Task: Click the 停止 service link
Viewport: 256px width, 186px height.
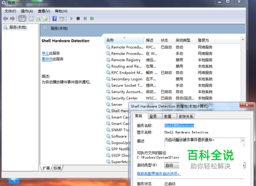Action: pyautogui.click(x=45, y=53)
